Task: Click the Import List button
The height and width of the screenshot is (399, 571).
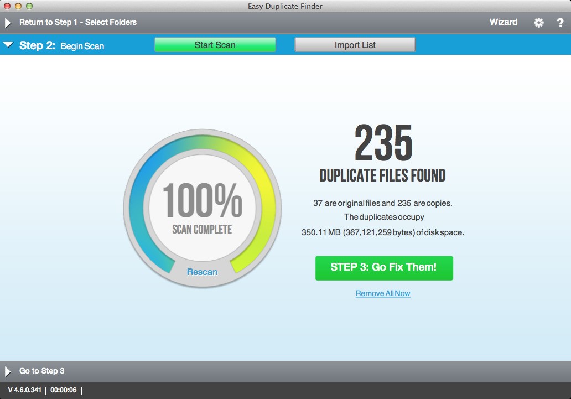Action: pyautogui.click(x=355, y=45)
